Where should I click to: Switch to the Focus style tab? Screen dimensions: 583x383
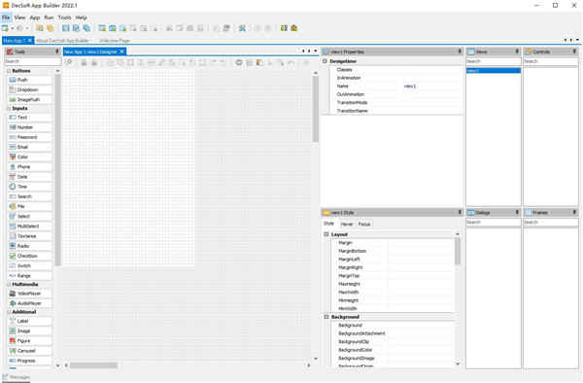coord(364,224)
